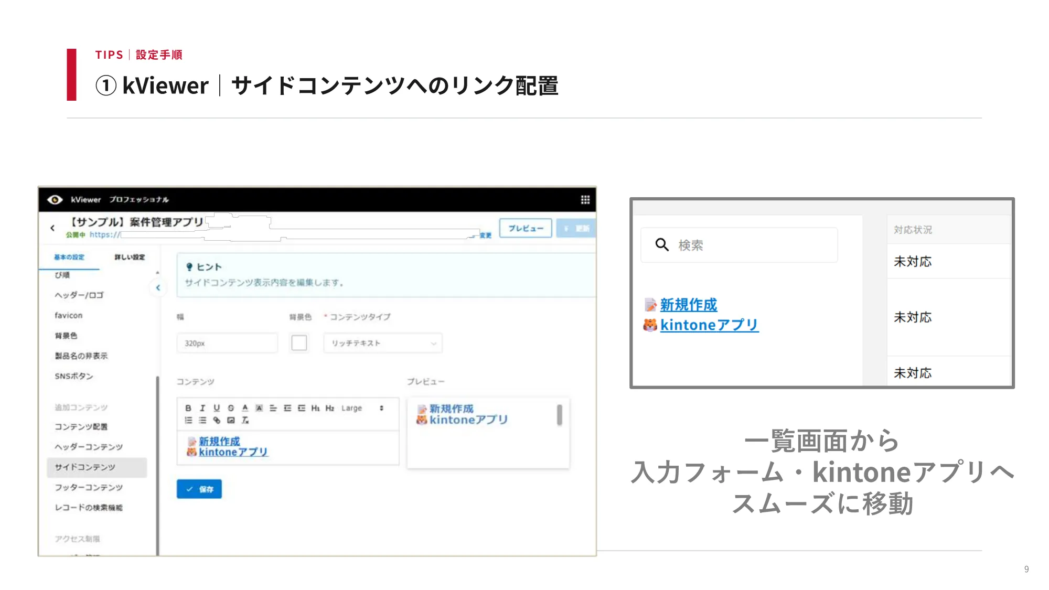The width and height of the screenshot is (1049, 590).
Task: Select the highlighted サイドコンテンツ item
Action: (97, 467)
